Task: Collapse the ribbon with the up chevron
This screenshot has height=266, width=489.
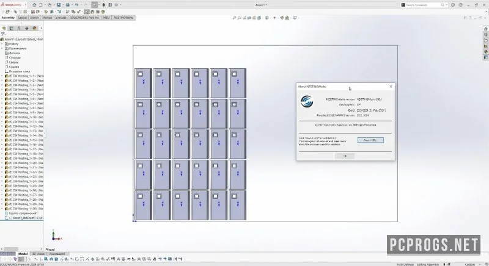Action: [x=485, y=12]
